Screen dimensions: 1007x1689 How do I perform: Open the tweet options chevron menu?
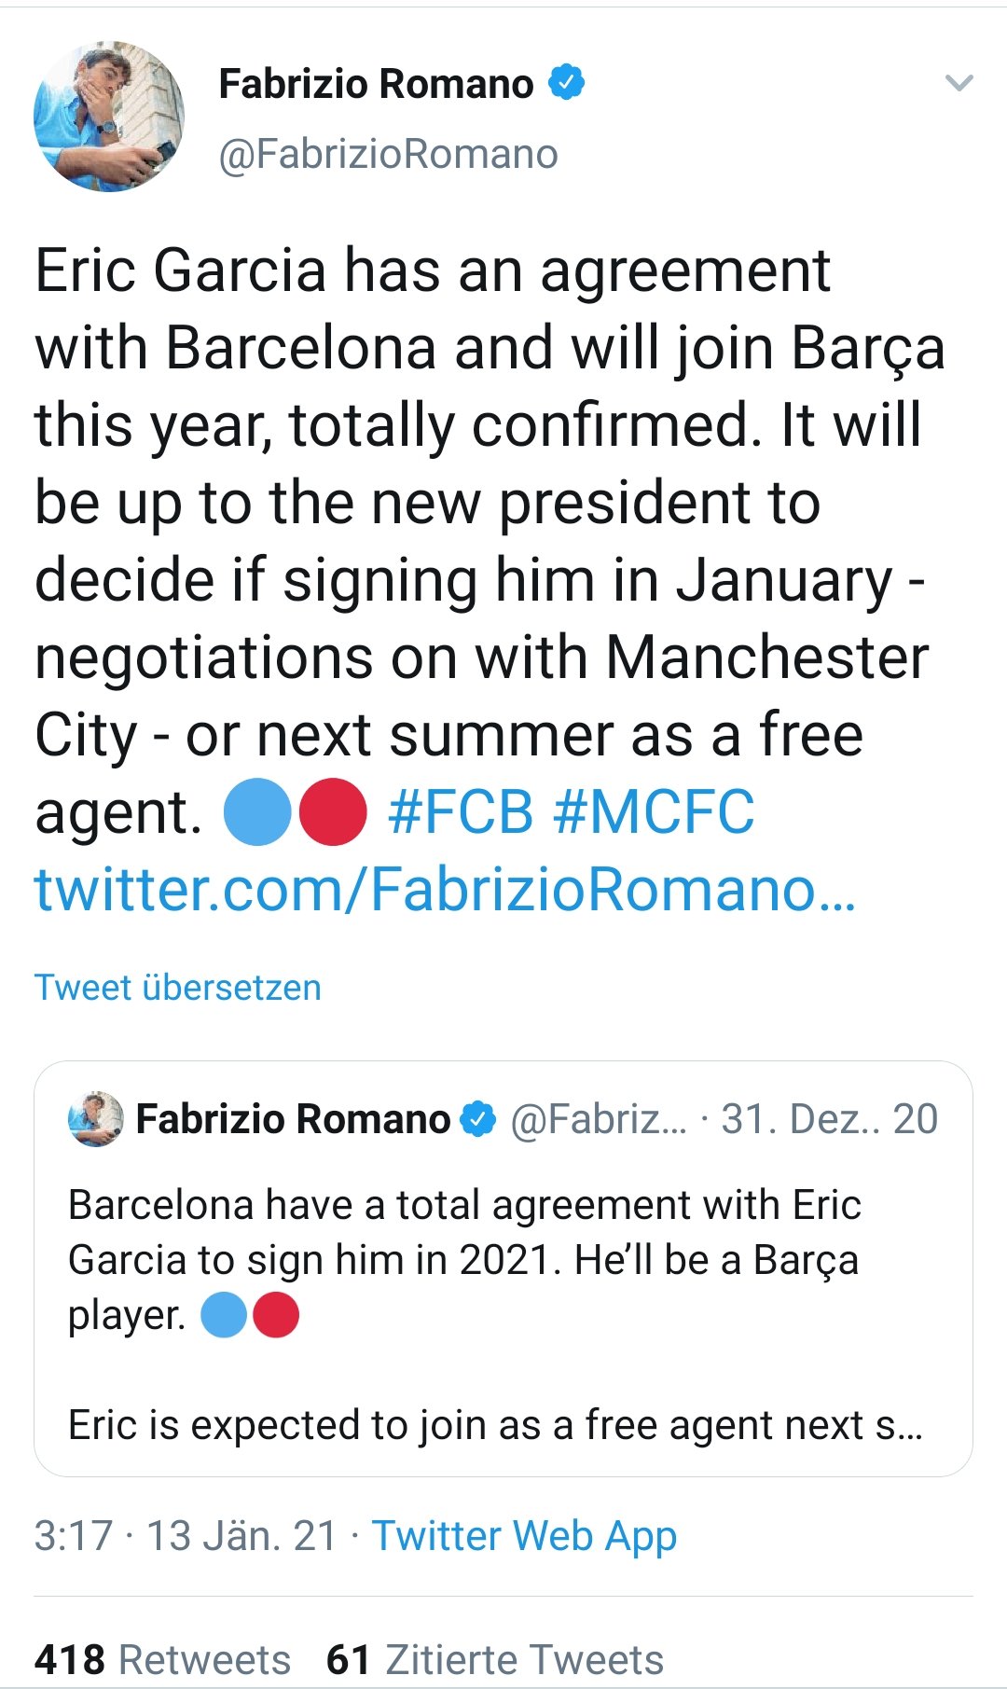click(959, 84)
